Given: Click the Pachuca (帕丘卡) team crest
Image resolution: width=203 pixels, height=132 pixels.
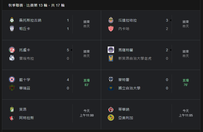Looking at the screenshot, I should (12, 28).
